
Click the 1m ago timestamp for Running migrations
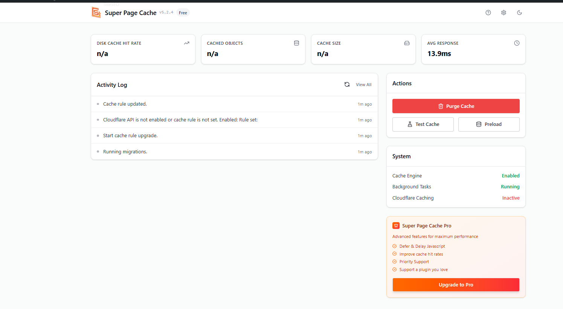(x=365, y=152)
